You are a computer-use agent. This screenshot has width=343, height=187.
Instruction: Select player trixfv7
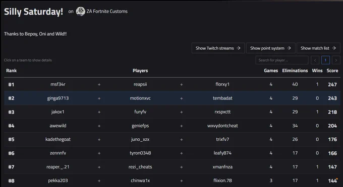(x=222, y=139)
